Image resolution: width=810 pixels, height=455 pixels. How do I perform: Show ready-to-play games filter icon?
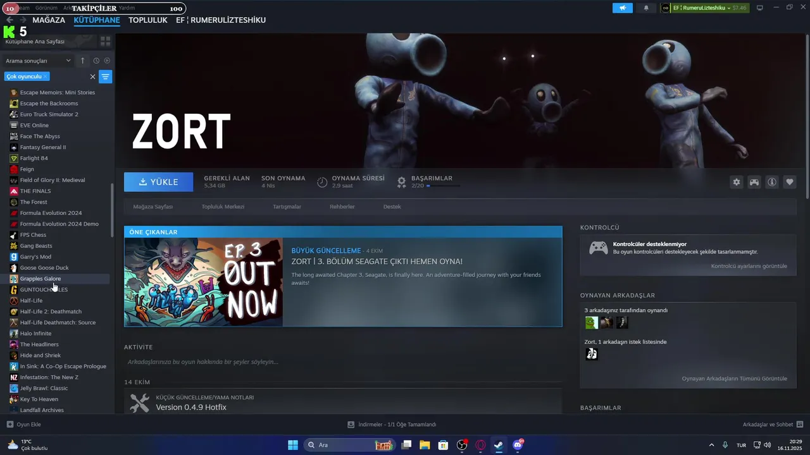(107, 61)
